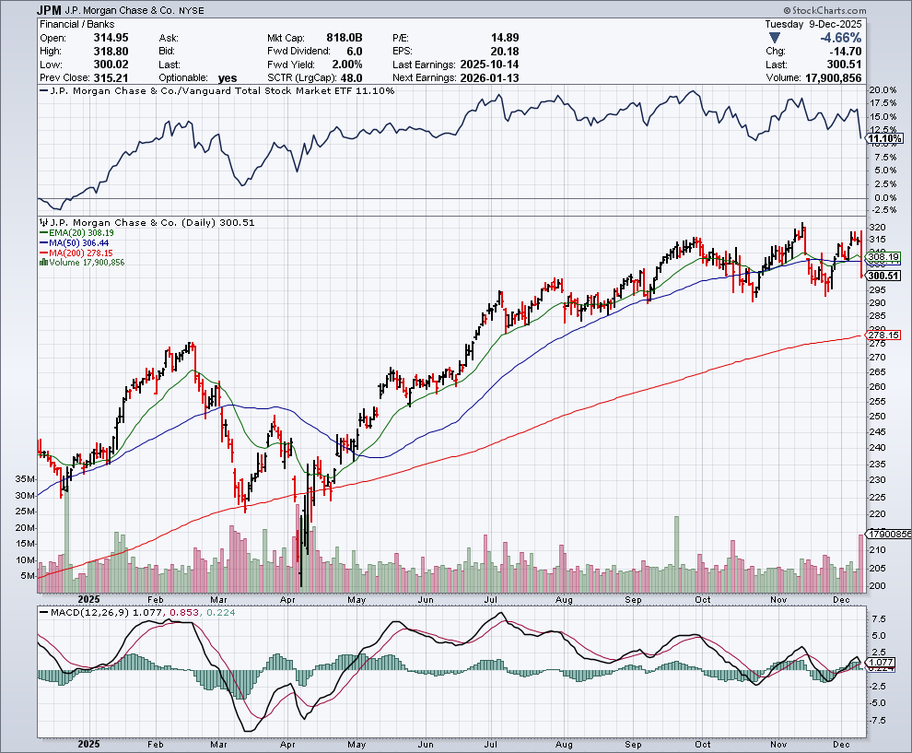Click the red MA(200) legend marker
This screenshot has width=912, height=753.
click(41, 253)
